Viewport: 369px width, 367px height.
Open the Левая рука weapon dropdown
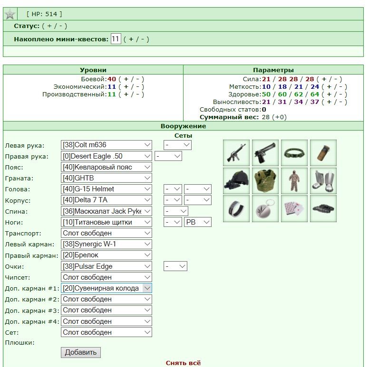click(107, 145)
